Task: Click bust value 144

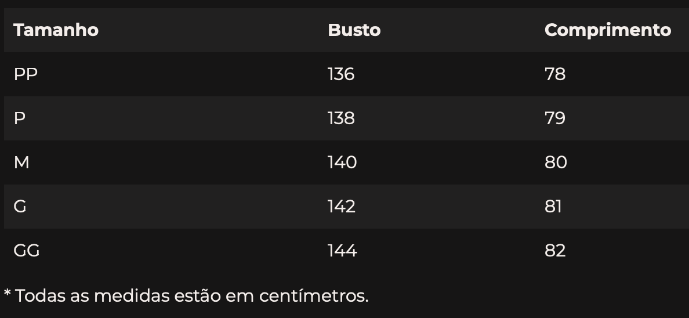Action: click(x=342, y=250)
